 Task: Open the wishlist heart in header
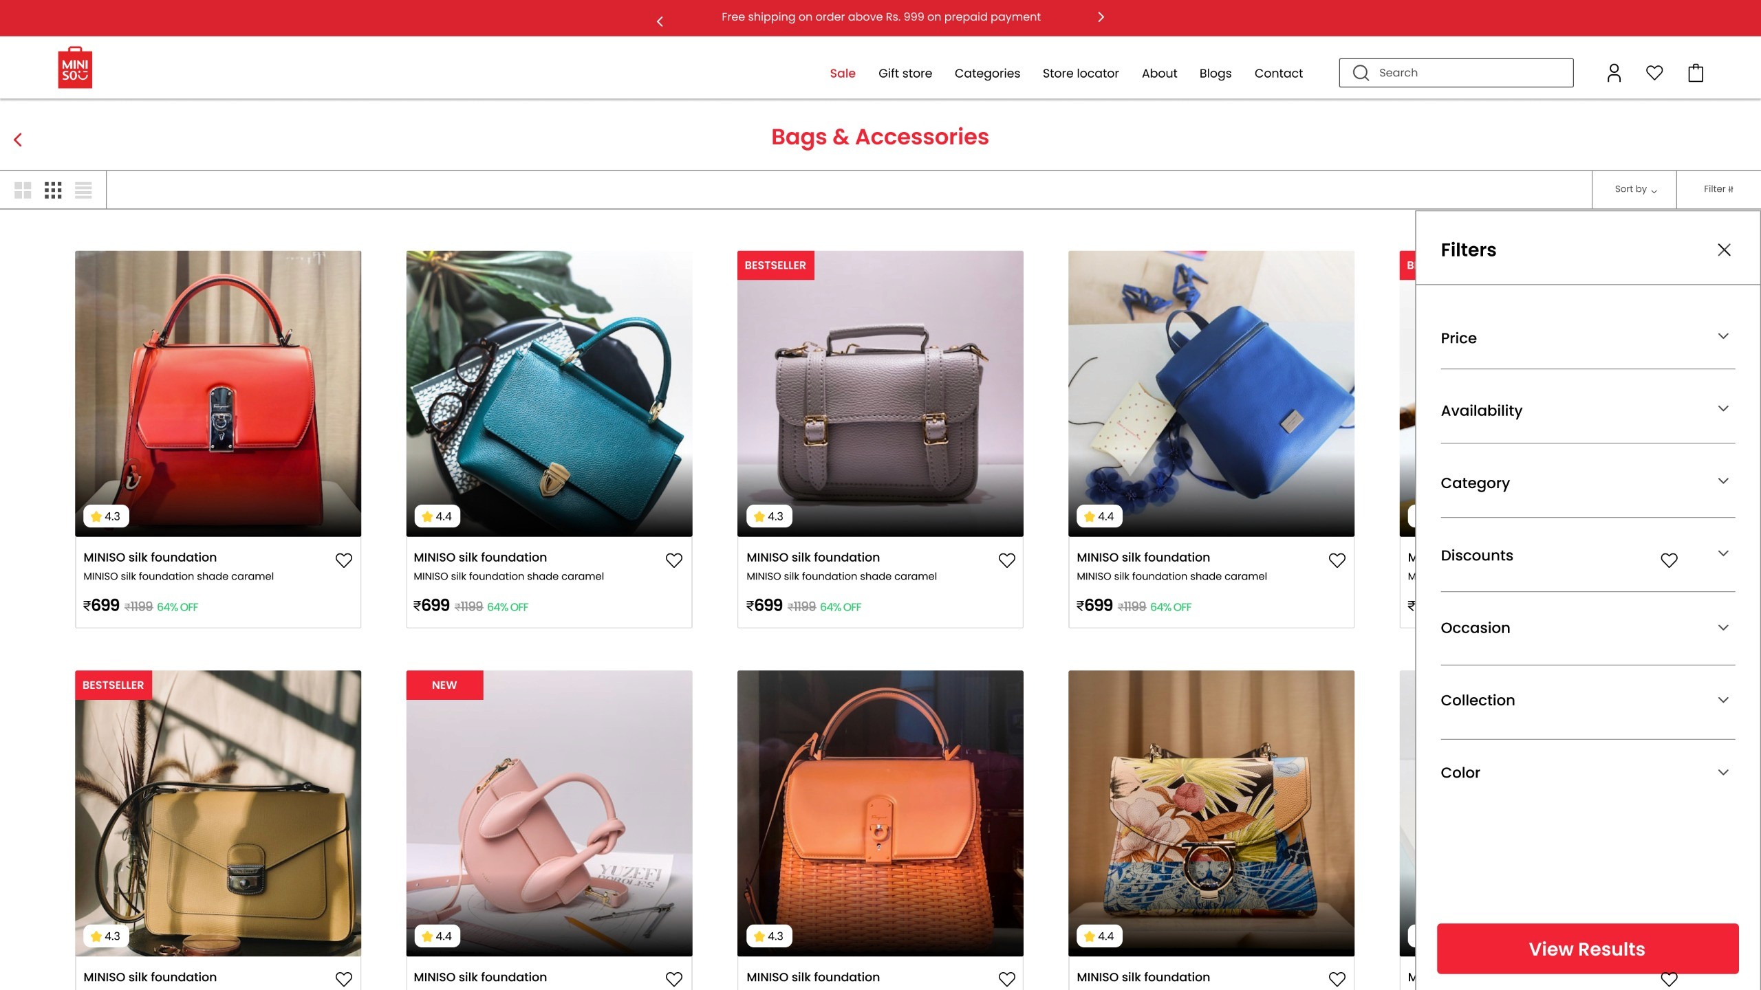coord(1654,73)
